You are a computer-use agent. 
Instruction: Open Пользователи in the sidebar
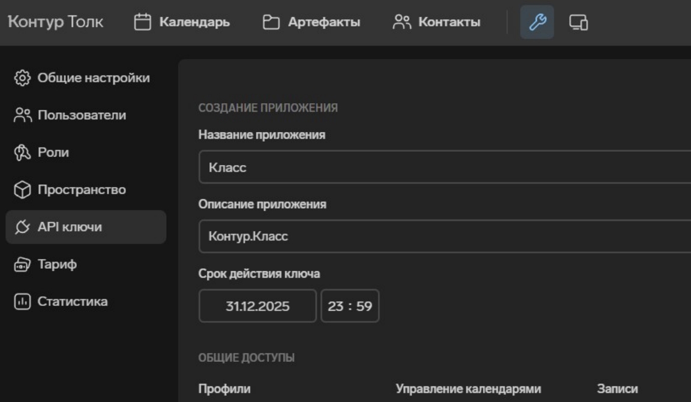(82, 115)
